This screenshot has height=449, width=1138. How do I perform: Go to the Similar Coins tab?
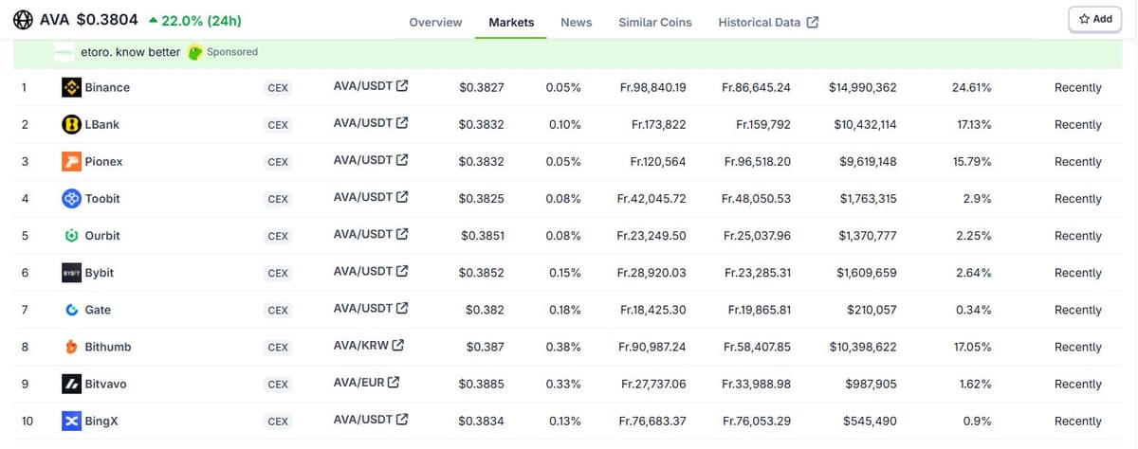click(x=655, y=22)
